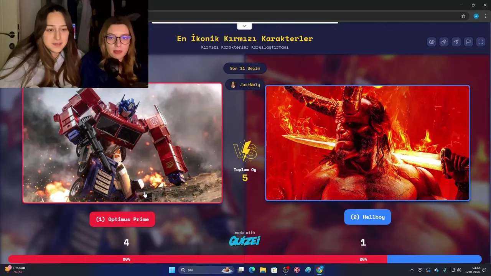
Task: Click the circular sync tray icon
Action: tap(428, 270)
